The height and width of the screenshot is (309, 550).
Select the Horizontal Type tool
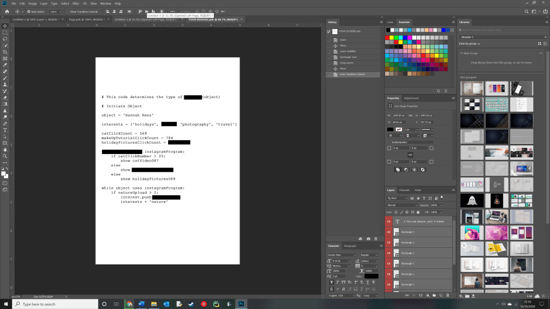(x=5, y=130)
